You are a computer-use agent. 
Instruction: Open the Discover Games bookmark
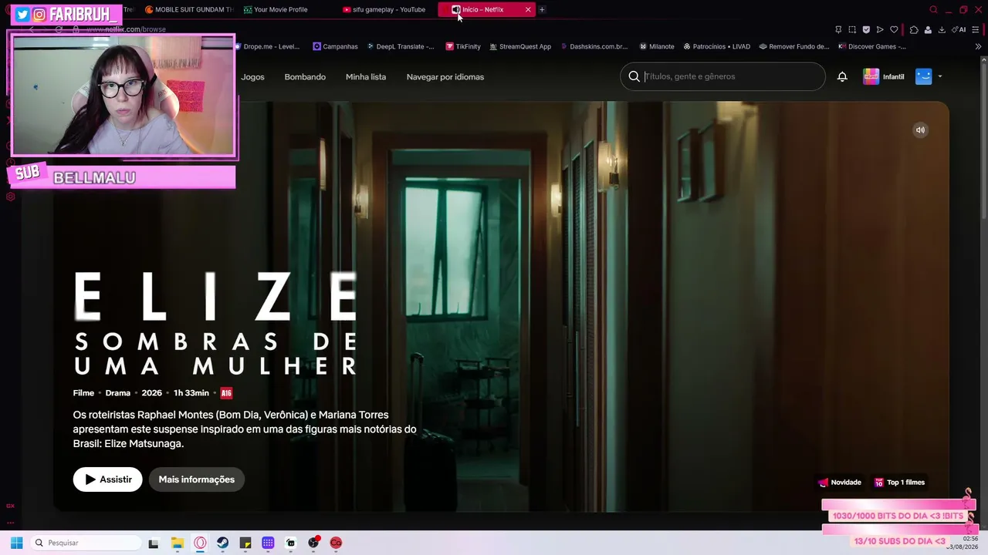click(x=871, y=46)
